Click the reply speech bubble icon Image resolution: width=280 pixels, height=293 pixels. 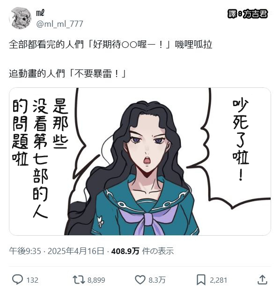[17, 280]
